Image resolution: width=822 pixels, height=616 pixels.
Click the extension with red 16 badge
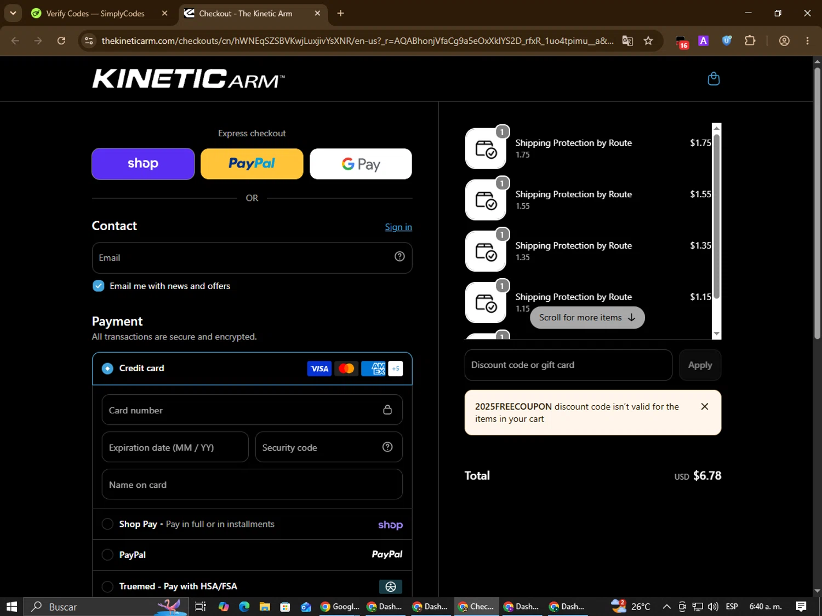pyautogui.click(x=681, y=42)
